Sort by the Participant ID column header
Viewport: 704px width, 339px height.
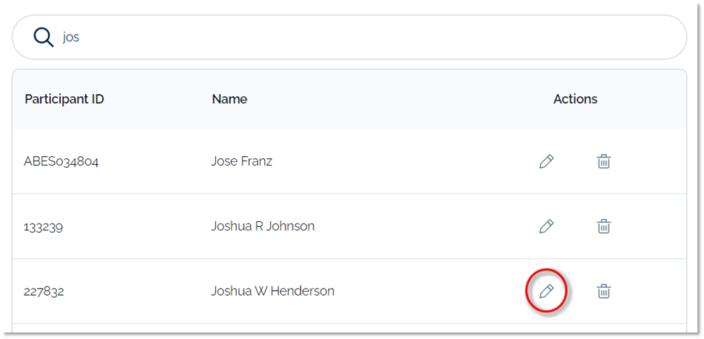tap(64, 99)
